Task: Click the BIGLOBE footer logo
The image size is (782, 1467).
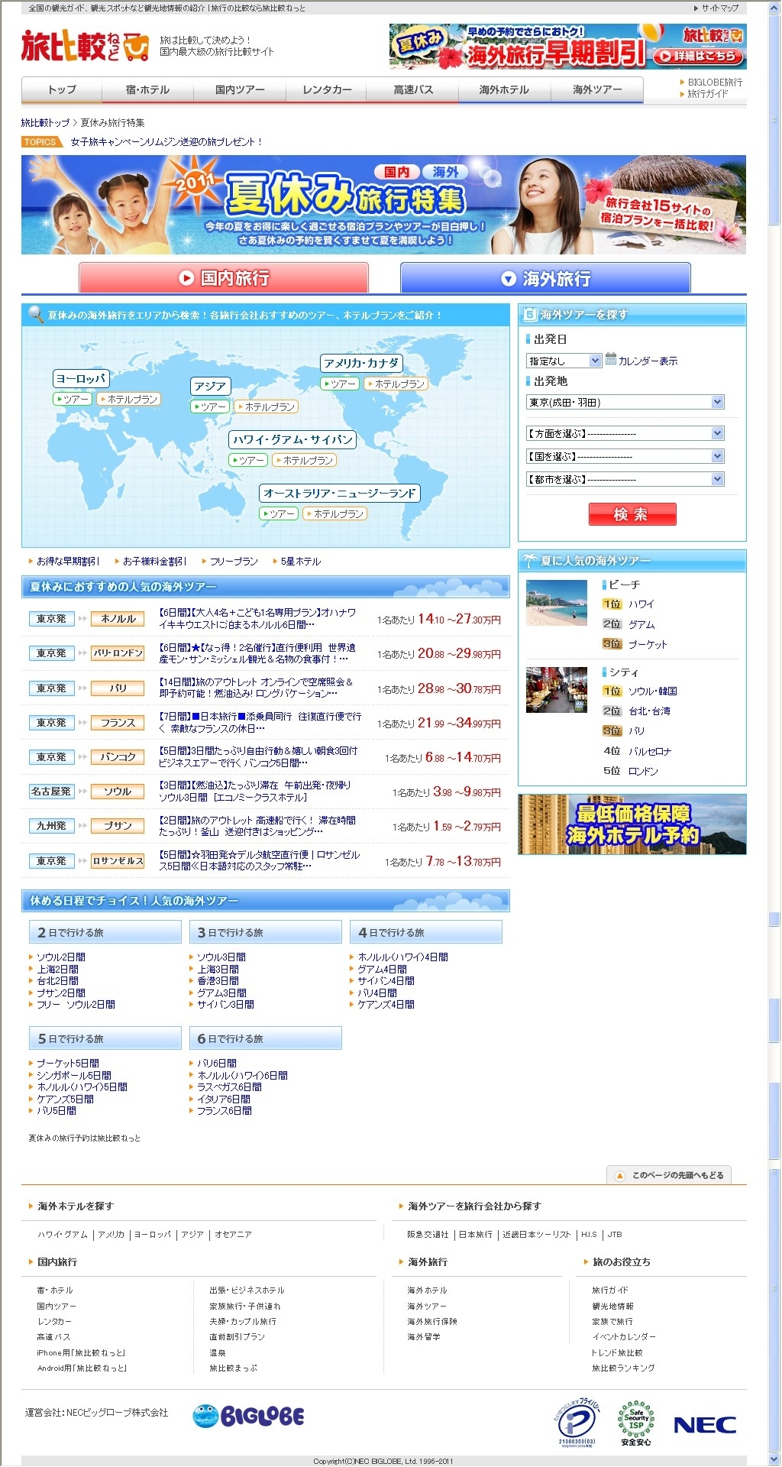Action: (248, 1416)
